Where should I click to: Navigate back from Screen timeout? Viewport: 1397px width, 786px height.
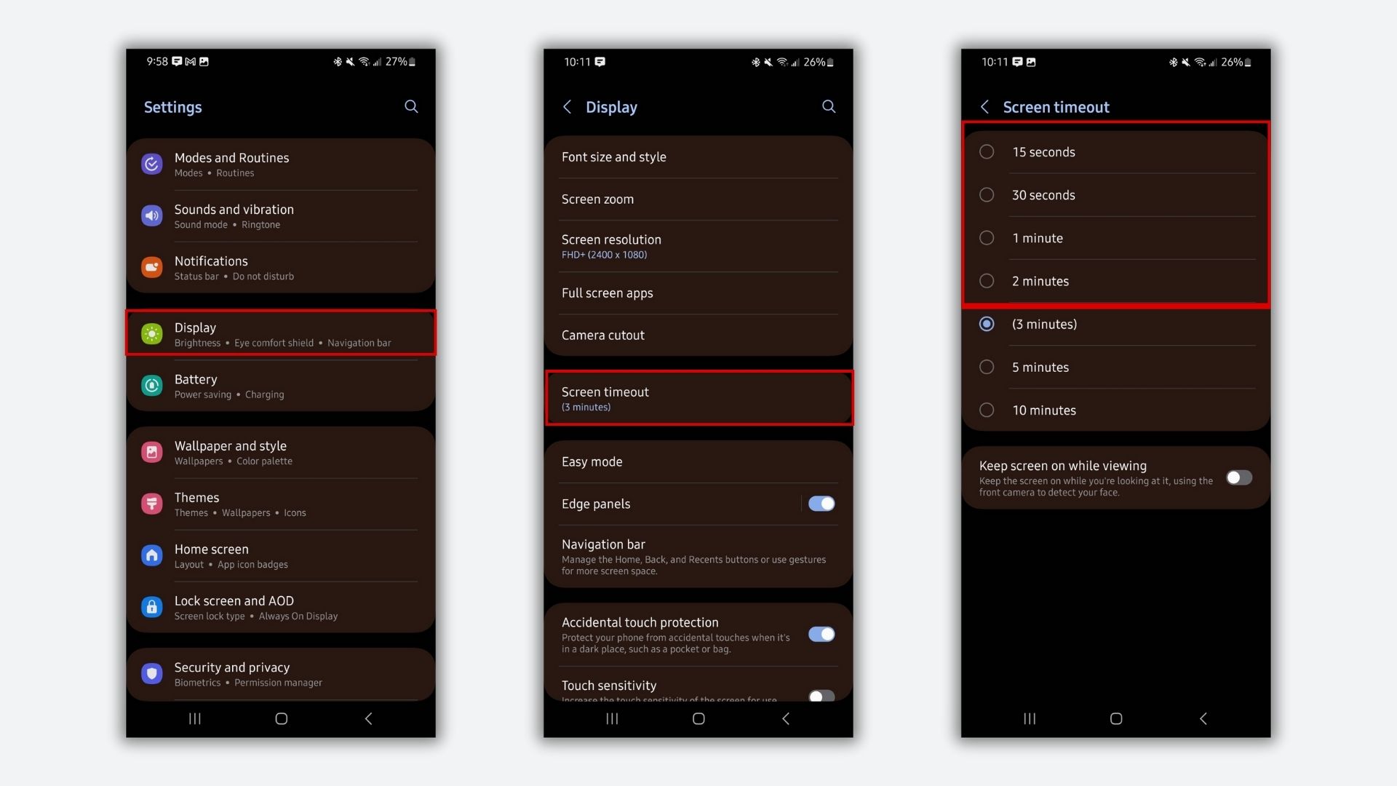[985, 106]
